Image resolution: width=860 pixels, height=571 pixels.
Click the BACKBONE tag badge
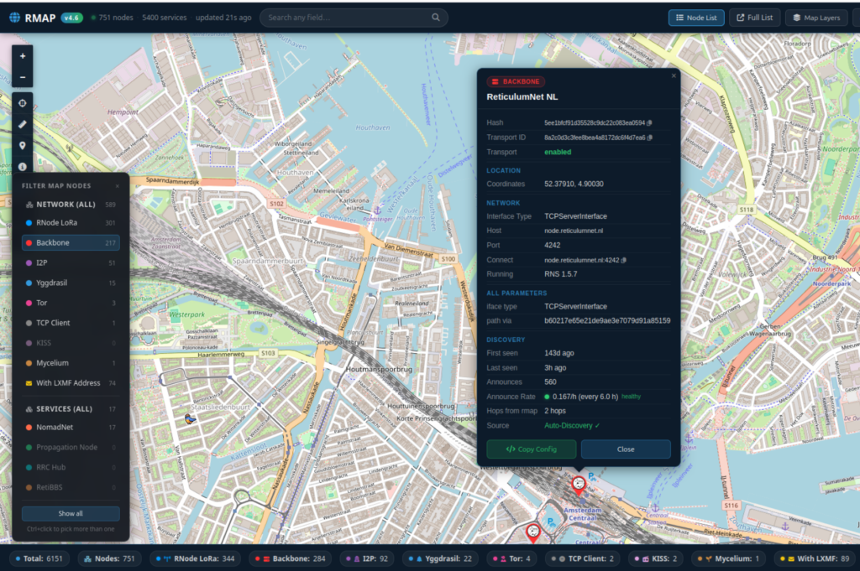click(x=516, y=81)
